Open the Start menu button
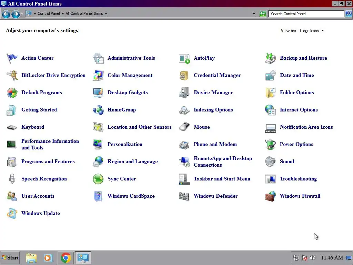353x265 pixels. [10, 258]
